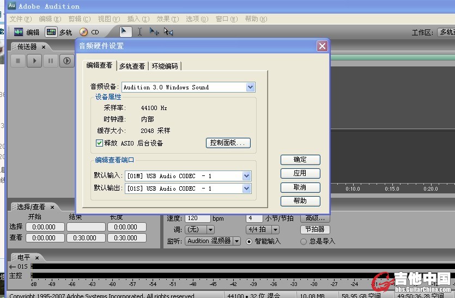Open the 编辑 menu
The height and width of the screenshot is (298, 455).
click(50, 19)
